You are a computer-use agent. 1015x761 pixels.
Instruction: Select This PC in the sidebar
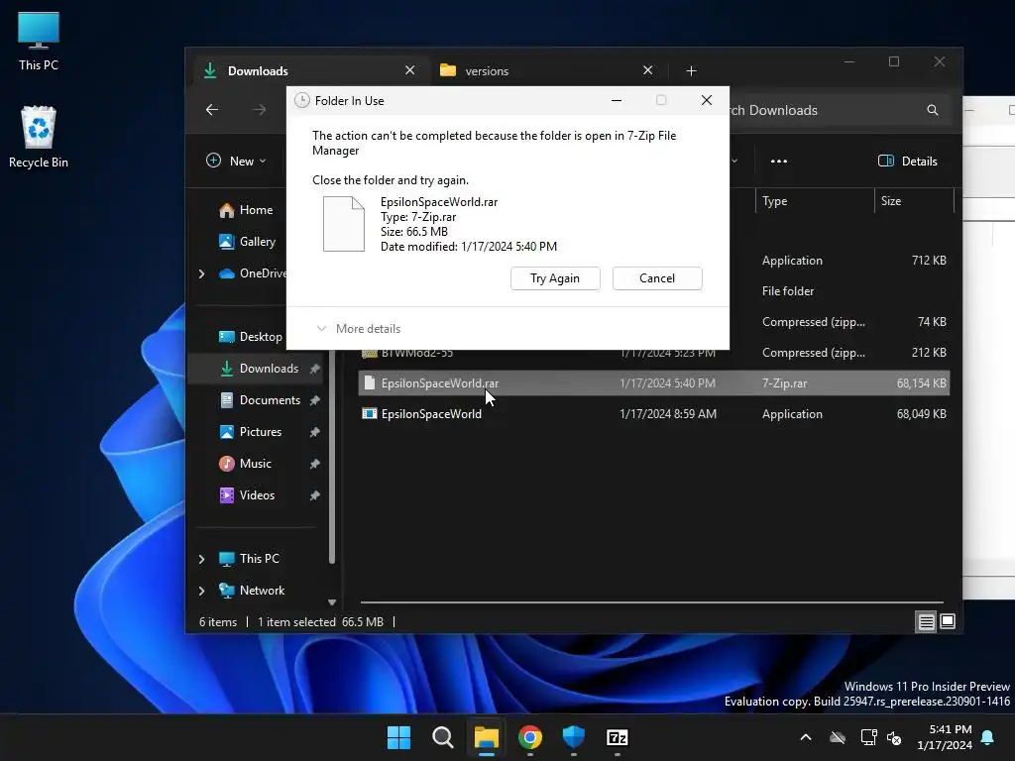click(x=249, y=559)
